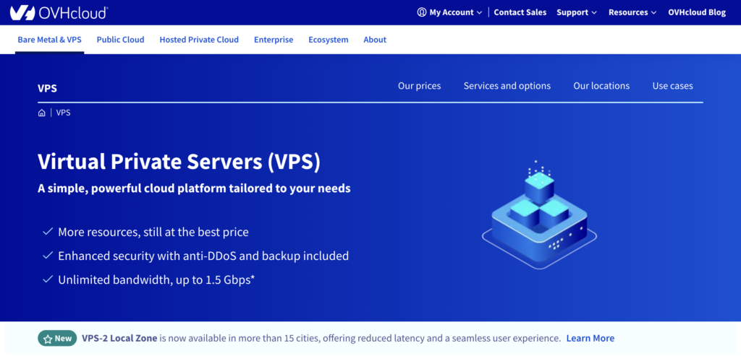Click the "More resources, still at the best price" text

click(x=153, y=232)
